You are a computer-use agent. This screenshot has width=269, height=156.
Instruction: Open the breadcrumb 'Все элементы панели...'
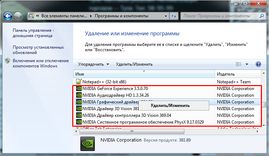[x=64, y=16]
